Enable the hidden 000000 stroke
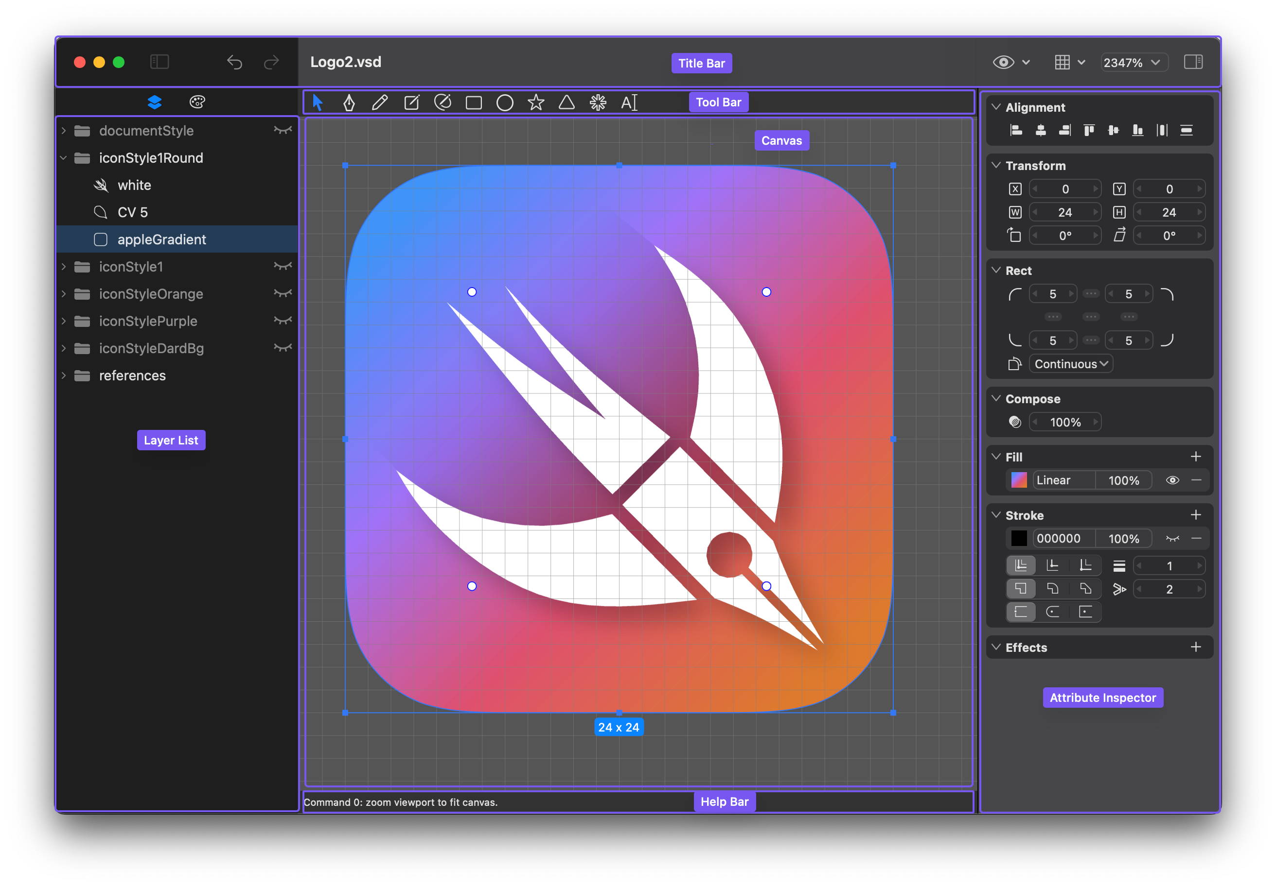This screenshot has height=886, width=1276. click(x=1172, y=539)
